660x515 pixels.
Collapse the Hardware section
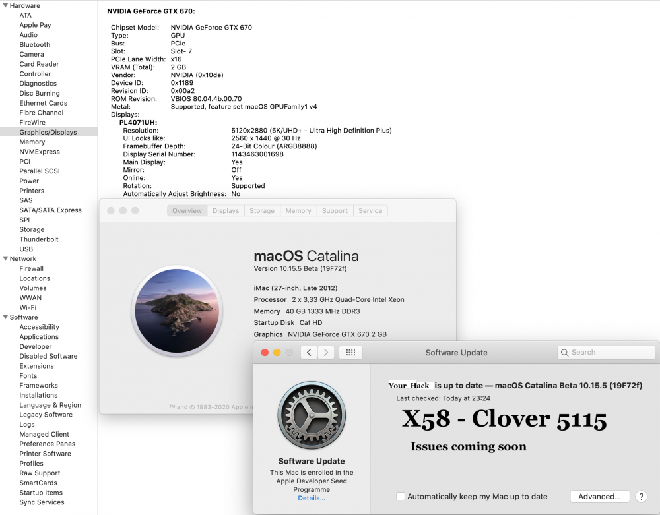[5, 5]
